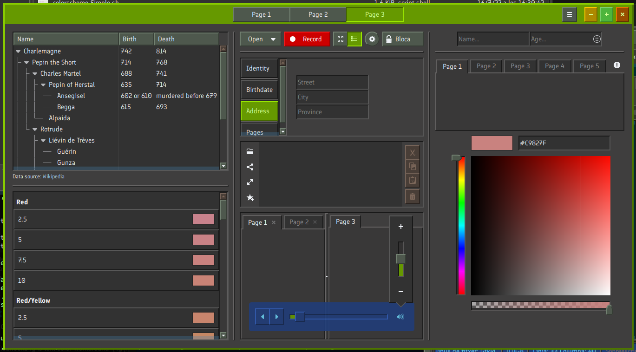Collapse the Charlemagne tree node
Viewport: 636px width, 352px height.
click(19, 52)
